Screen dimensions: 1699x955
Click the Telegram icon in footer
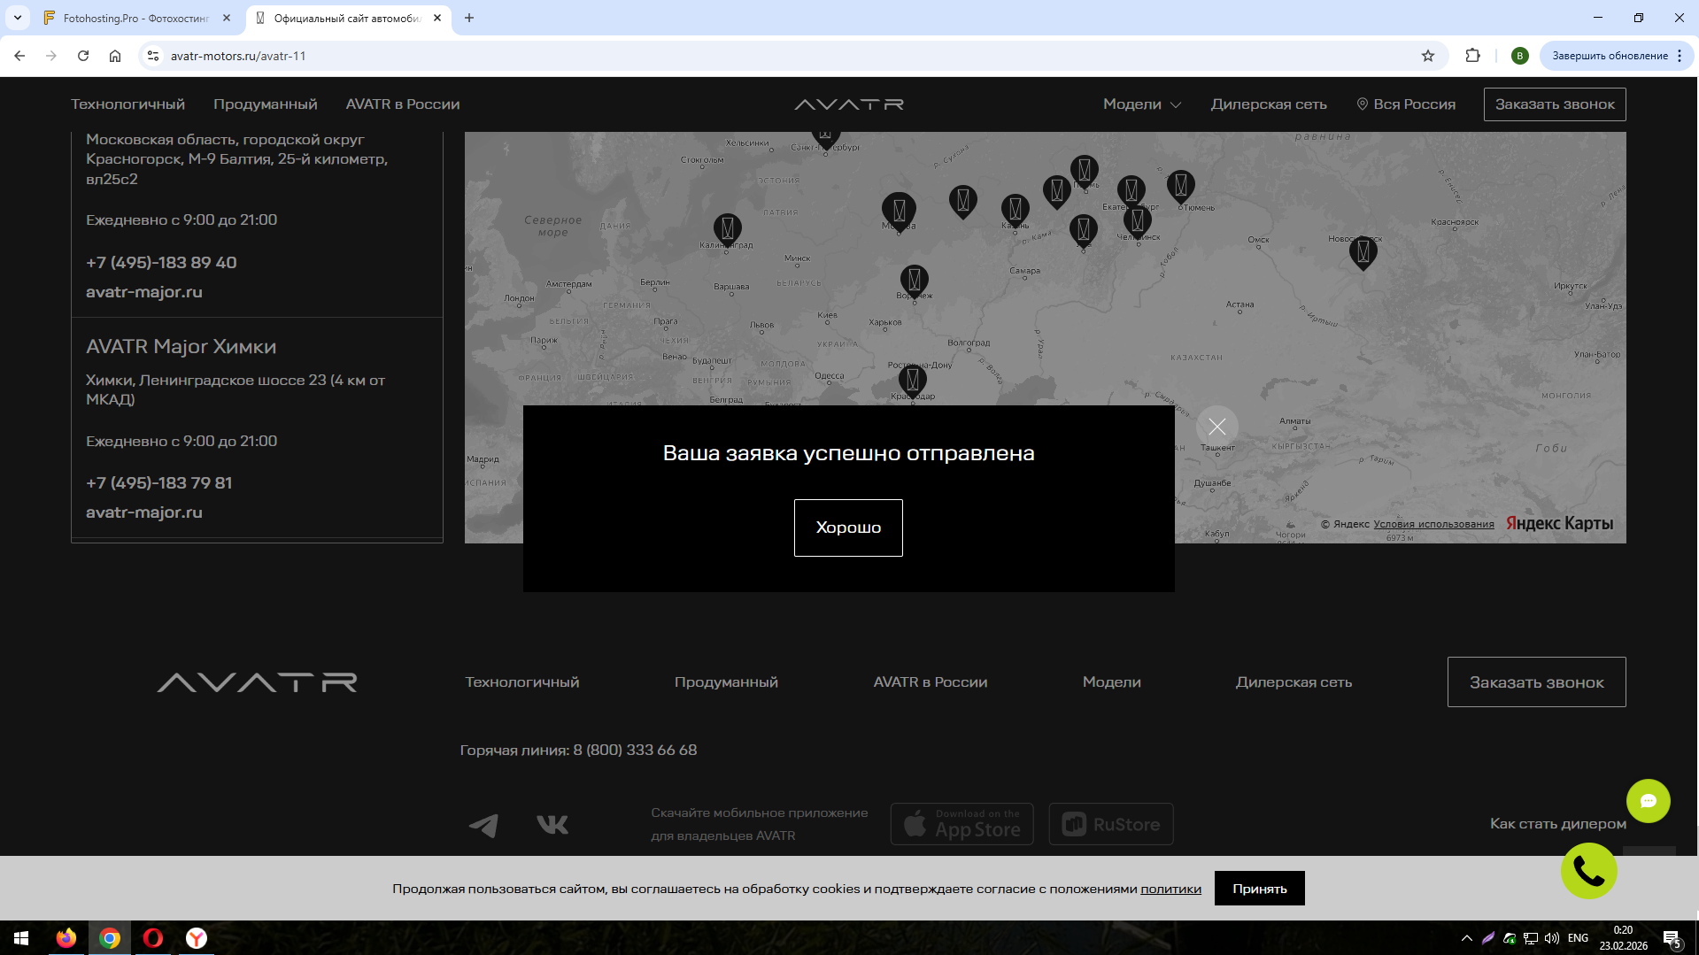pos(483,825)
